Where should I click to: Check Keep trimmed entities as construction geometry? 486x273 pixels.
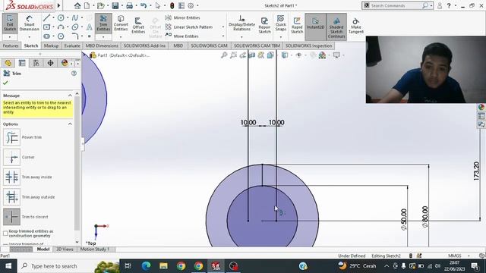click(5, 233)
